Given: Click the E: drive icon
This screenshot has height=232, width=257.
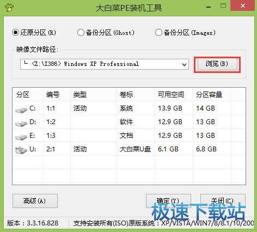Looking at the screenshot, I should click(21, 137).
